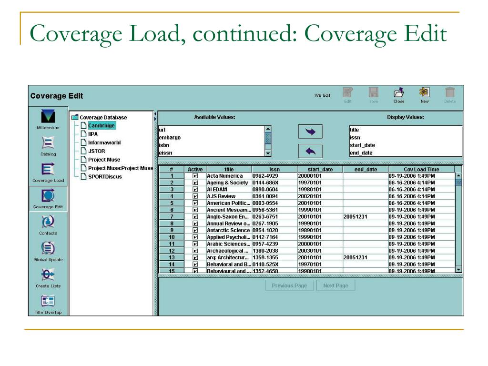Click the Previous Page button
488x366 pixels.
289,285
